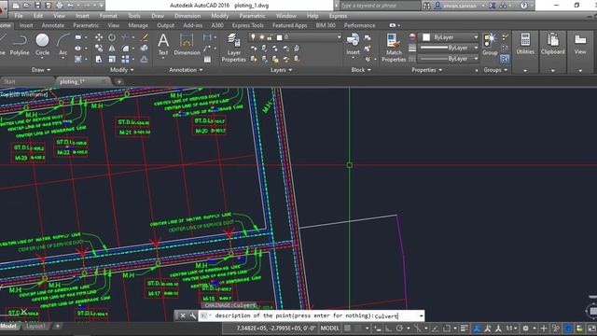Activate the Move tool in Modify
This screenshot has height=336, width=597.
(x=99, y=37)
